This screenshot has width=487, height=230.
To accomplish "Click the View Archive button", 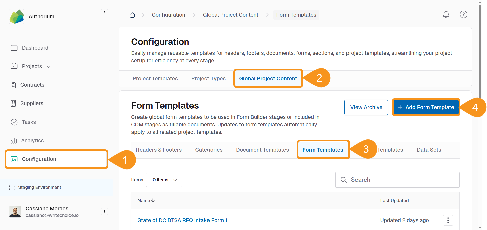I will tap(366, 107).
